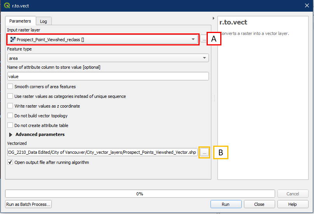The width and height of the screenshot is (314, 214).
Task: Check Use raster values as categories
Action: coord(11,96)
